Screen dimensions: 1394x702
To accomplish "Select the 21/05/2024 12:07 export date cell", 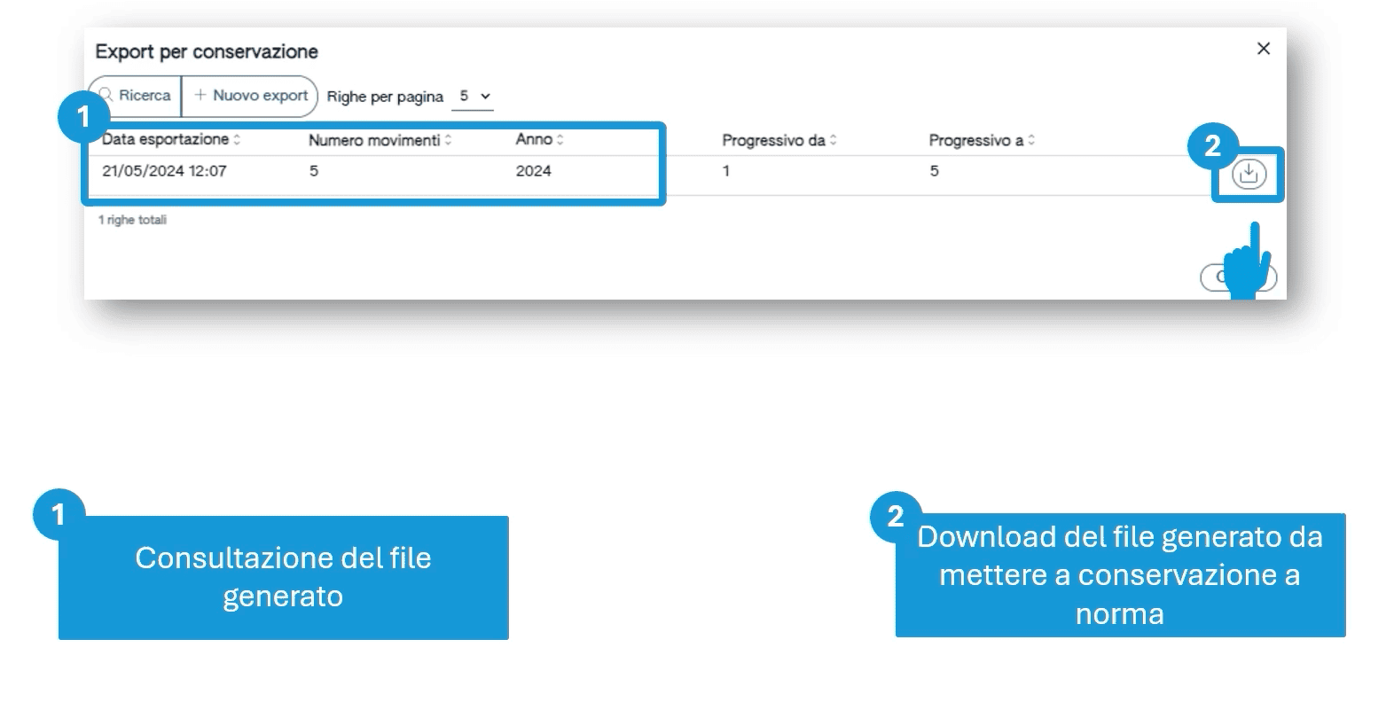I will coord(164,171).
